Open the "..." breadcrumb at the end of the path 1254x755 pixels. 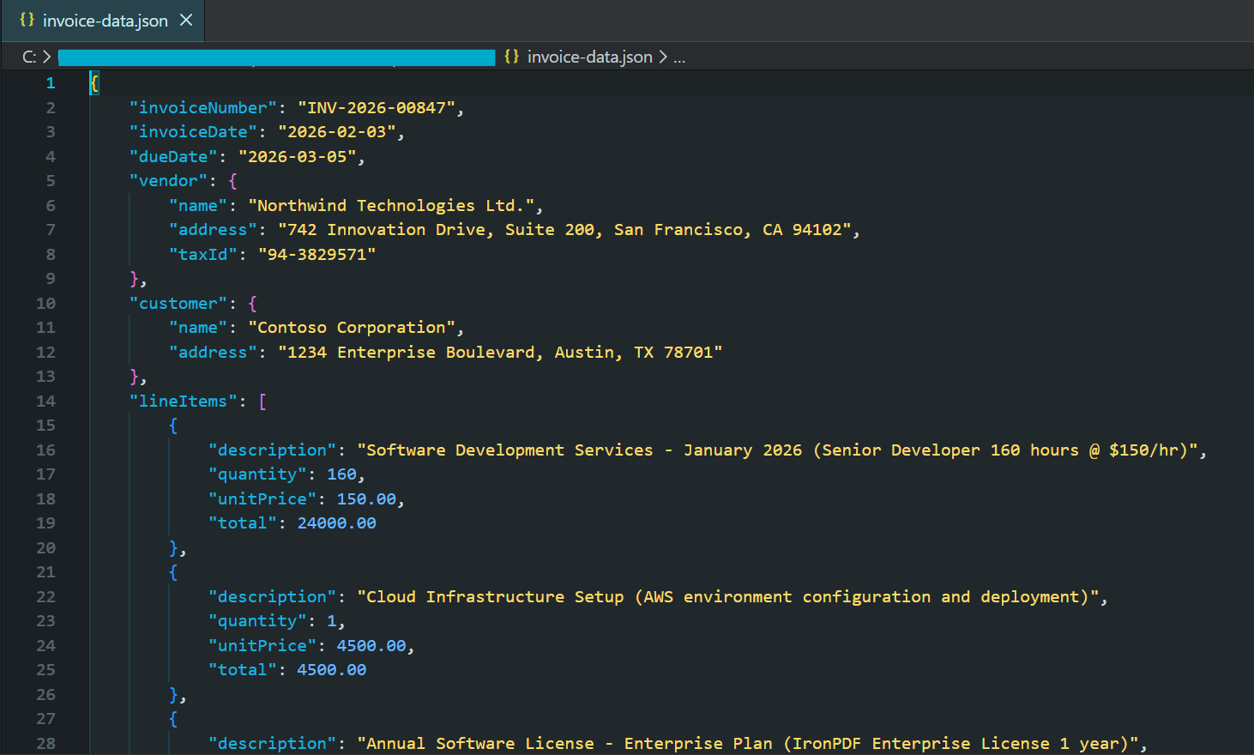point(678,57)
